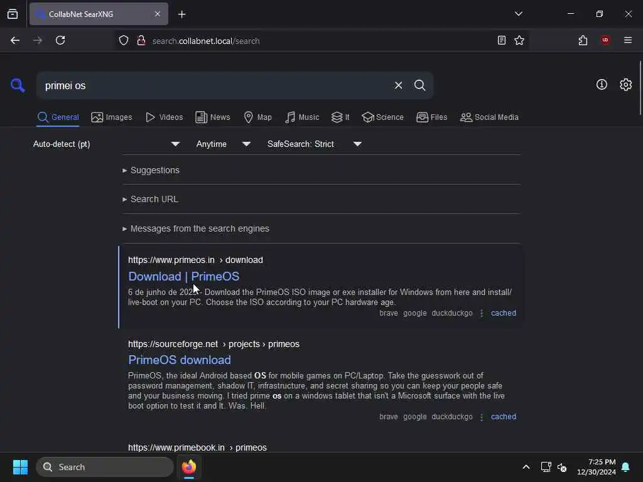Switch to Map category
The height and width of the screenshot is (482, 643).
click(x=257, y=117)
